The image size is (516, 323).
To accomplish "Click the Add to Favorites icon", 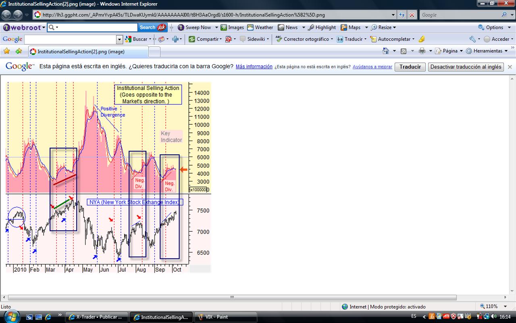I will coord(19,51).
